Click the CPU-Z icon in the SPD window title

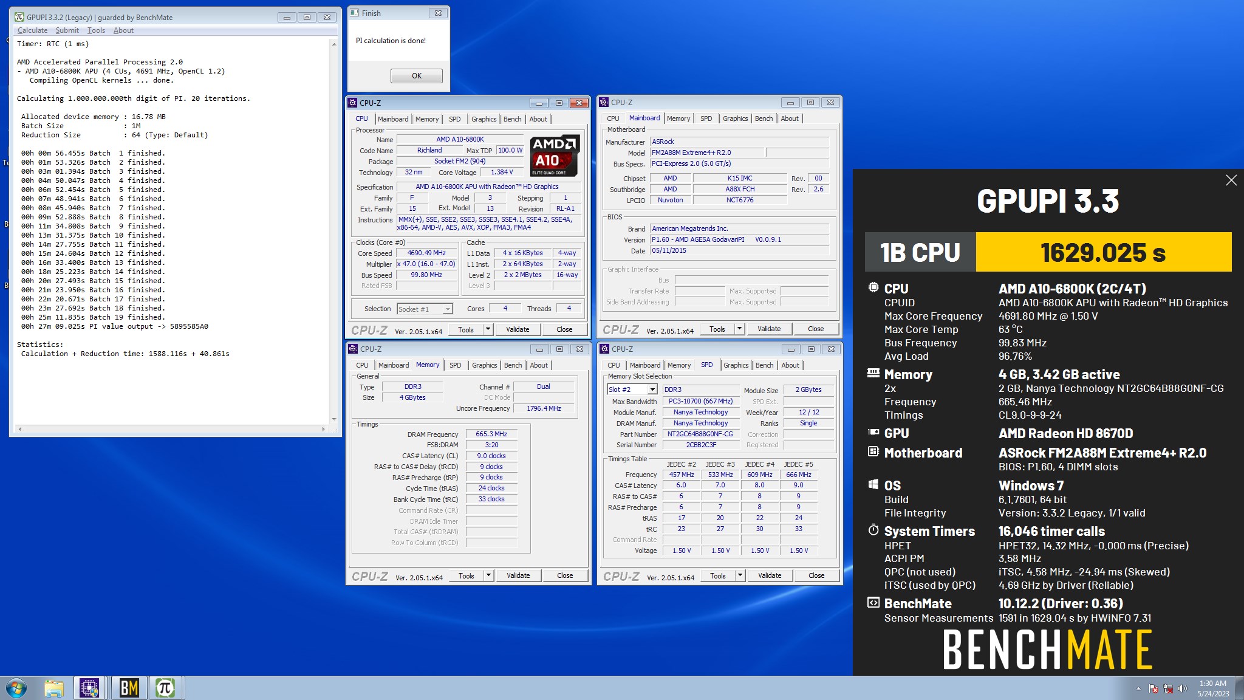click(604, 349)
